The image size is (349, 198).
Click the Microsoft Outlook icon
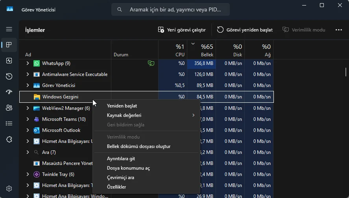pos(37,130)
